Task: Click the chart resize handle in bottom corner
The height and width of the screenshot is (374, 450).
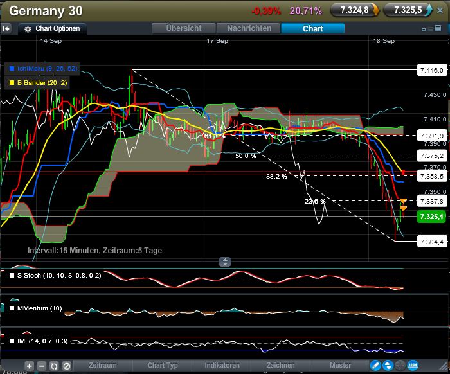Action: [x=444, y=366]
